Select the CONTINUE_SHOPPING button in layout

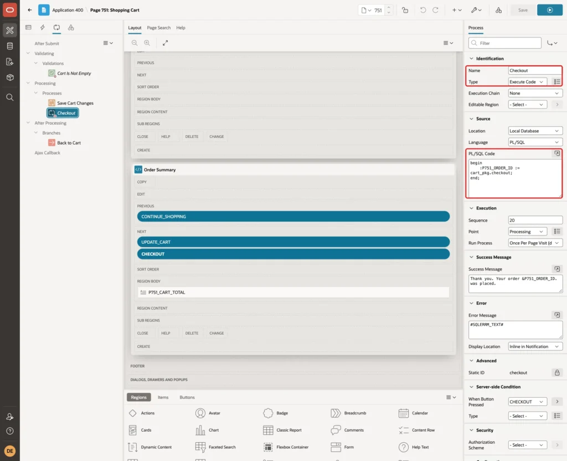click(293, 217)
